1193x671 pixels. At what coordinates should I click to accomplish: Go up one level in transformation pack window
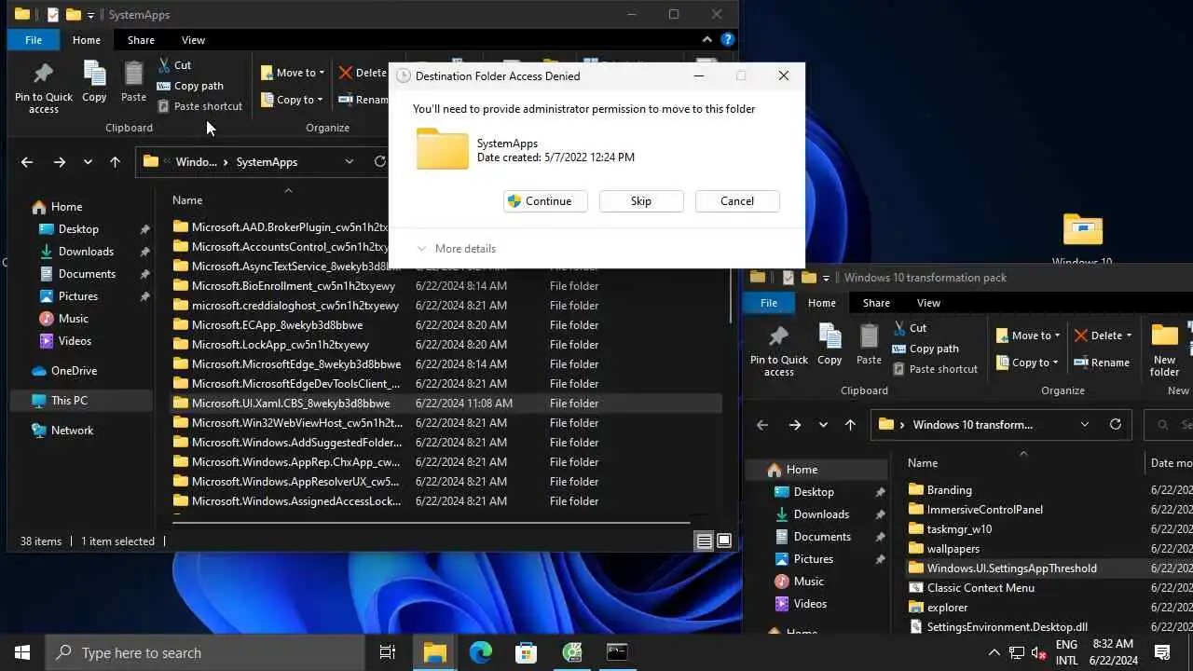click(850, 425)
